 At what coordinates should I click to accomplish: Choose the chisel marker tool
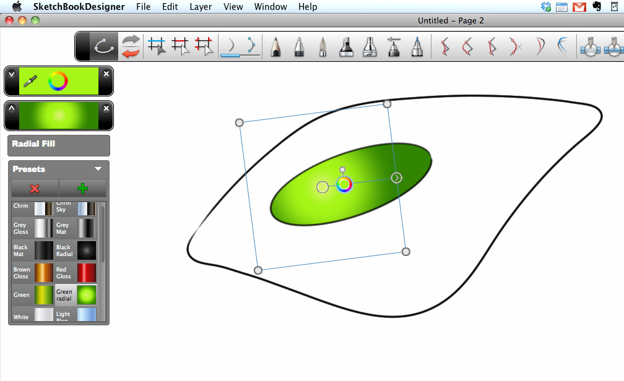[346, 47]
